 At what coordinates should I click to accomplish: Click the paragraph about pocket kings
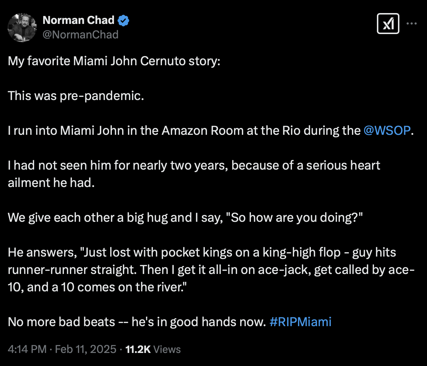pos(202,252)
